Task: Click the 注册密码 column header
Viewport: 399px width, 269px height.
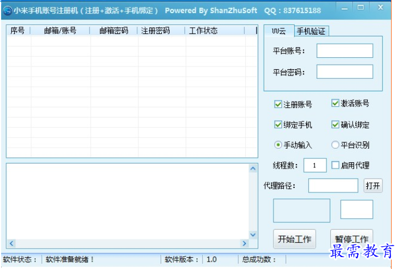Action: click(161, 31)
